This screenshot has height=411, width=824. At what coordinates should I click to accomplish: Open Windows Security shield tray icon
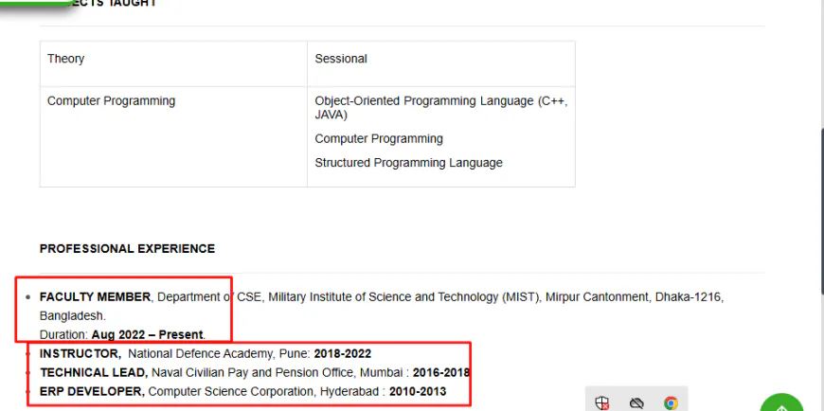(602, 403)
